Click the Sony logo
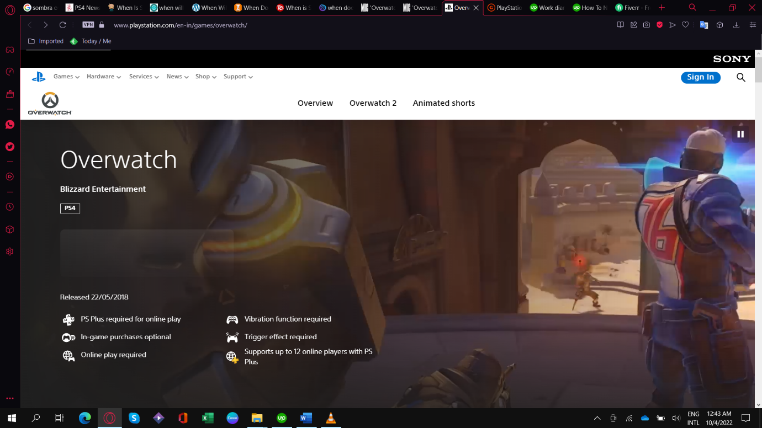 pos(732,59)
